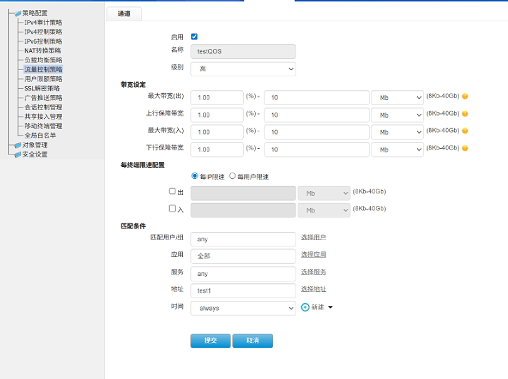The height and width of the screenshot is (379, 508).
Task: Open 流量控制策略 in the sidebar
Action: (43, 69)
